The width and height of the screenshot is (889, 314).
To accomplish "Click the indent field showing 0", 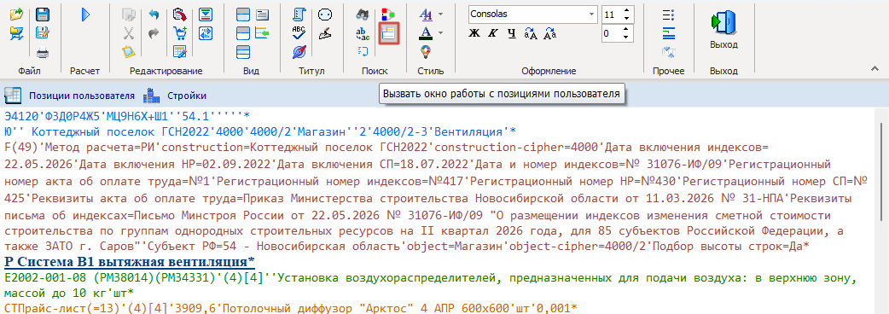I will 612,33.
